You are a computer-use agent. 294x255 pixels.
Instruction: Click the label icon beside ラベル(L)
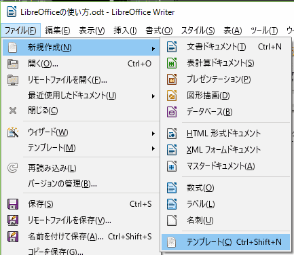[x=172, y=204]
